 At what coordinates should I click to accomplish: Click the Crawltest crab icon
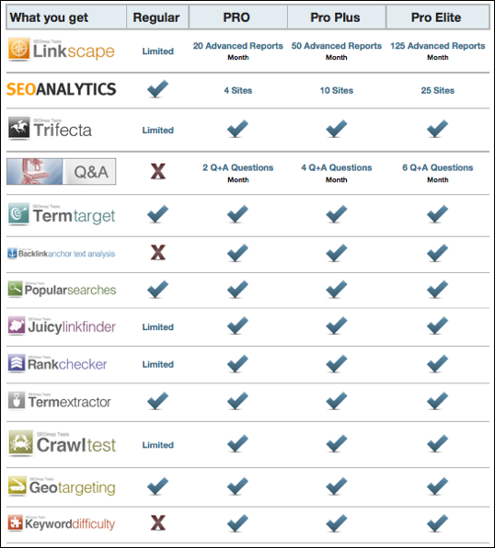[x=21, y=442]
